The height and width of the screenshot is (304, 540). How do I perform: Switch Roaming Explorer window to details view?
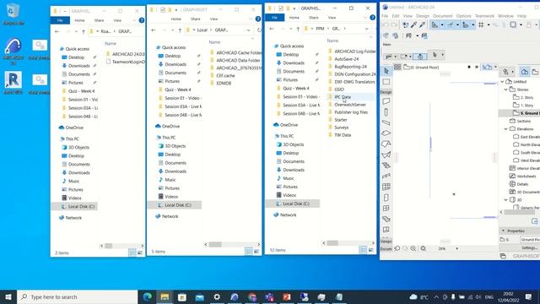click(132, 253)
